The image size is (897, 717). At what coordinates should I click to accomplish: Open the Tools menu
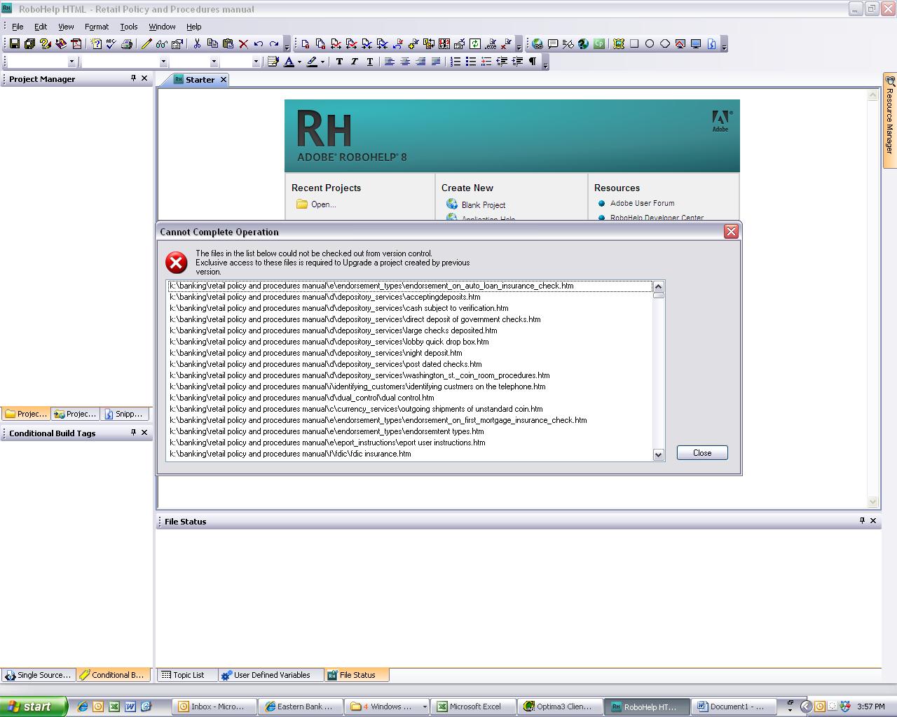pos(129,27)
